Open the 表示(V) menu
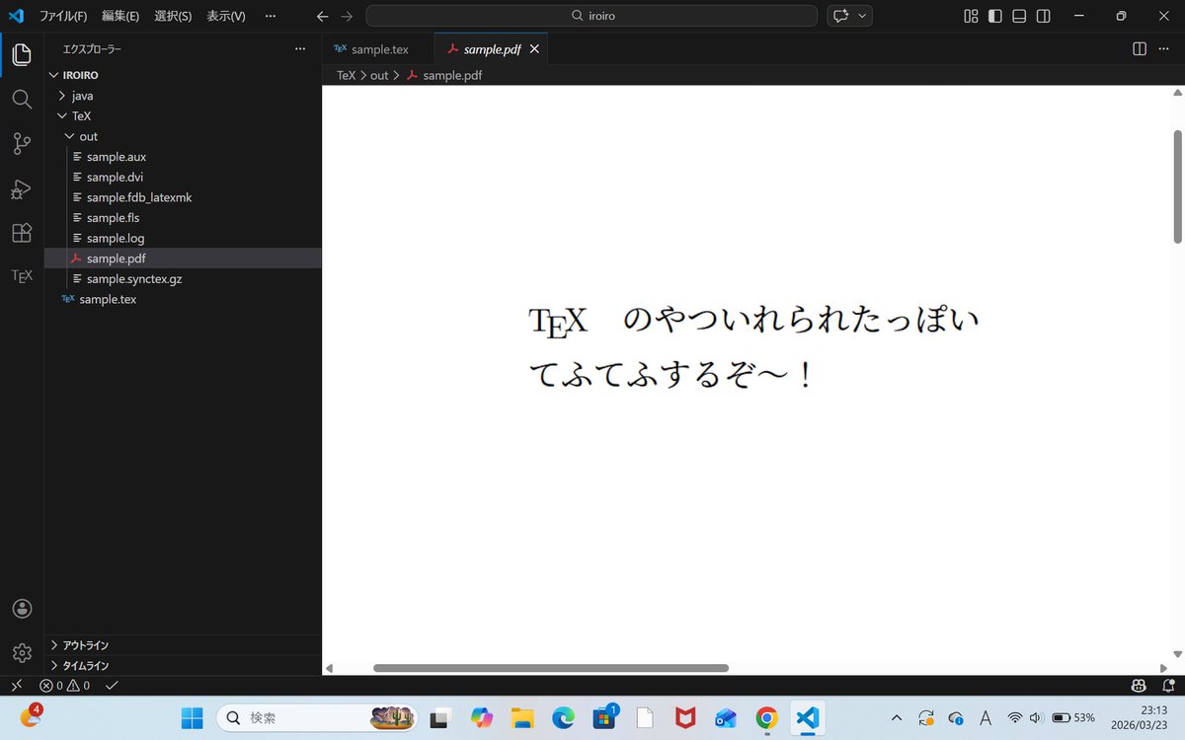The width and height of the screenshot is (1185, 740). pos(225,16)
